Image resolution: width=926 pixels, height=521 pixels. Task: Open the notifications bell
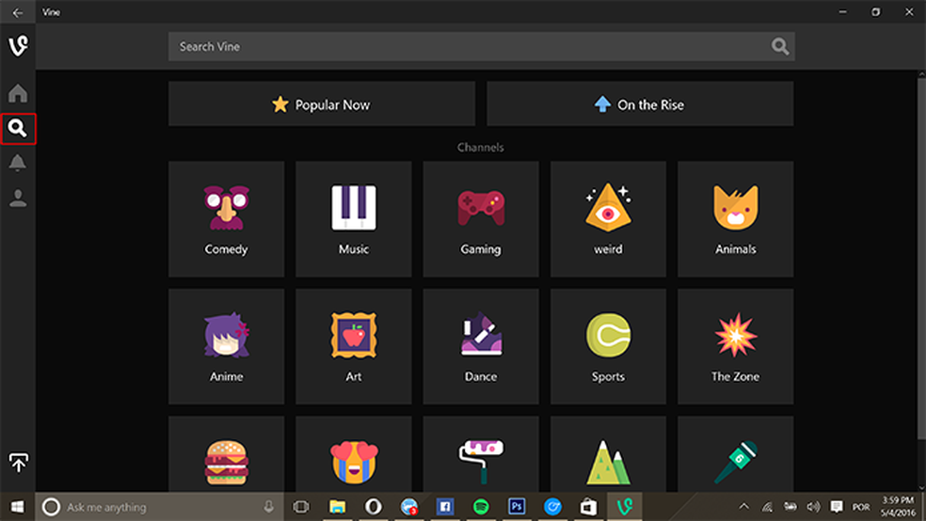(x=18, y=163)
